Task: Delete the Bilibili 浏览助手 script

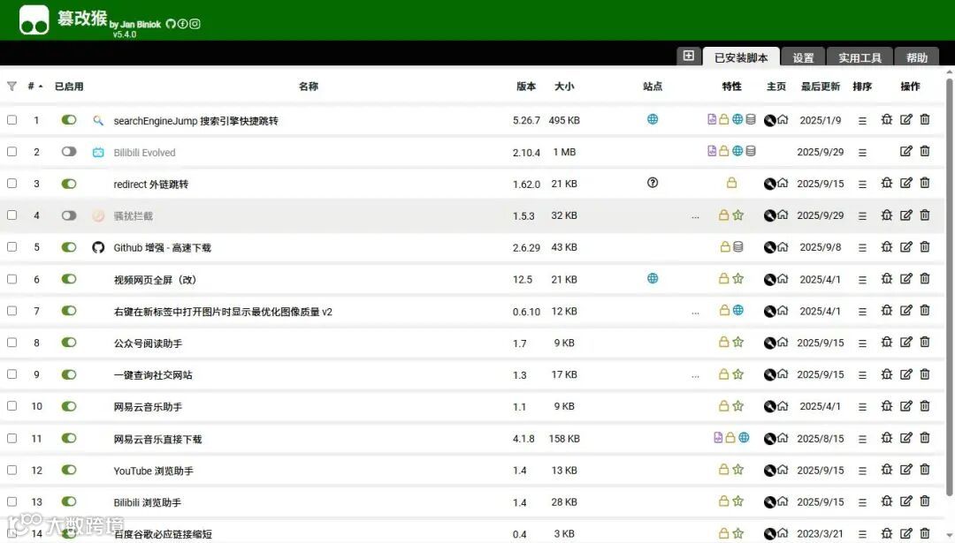Action: (925, 501)
